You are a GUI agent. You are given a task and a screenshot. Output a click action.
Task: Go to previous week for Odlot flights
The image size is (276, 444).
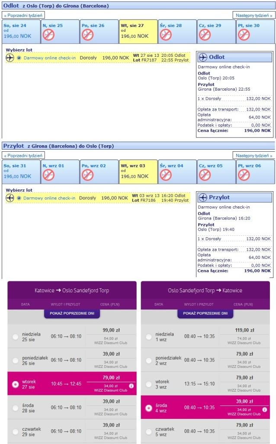(23, 15)
